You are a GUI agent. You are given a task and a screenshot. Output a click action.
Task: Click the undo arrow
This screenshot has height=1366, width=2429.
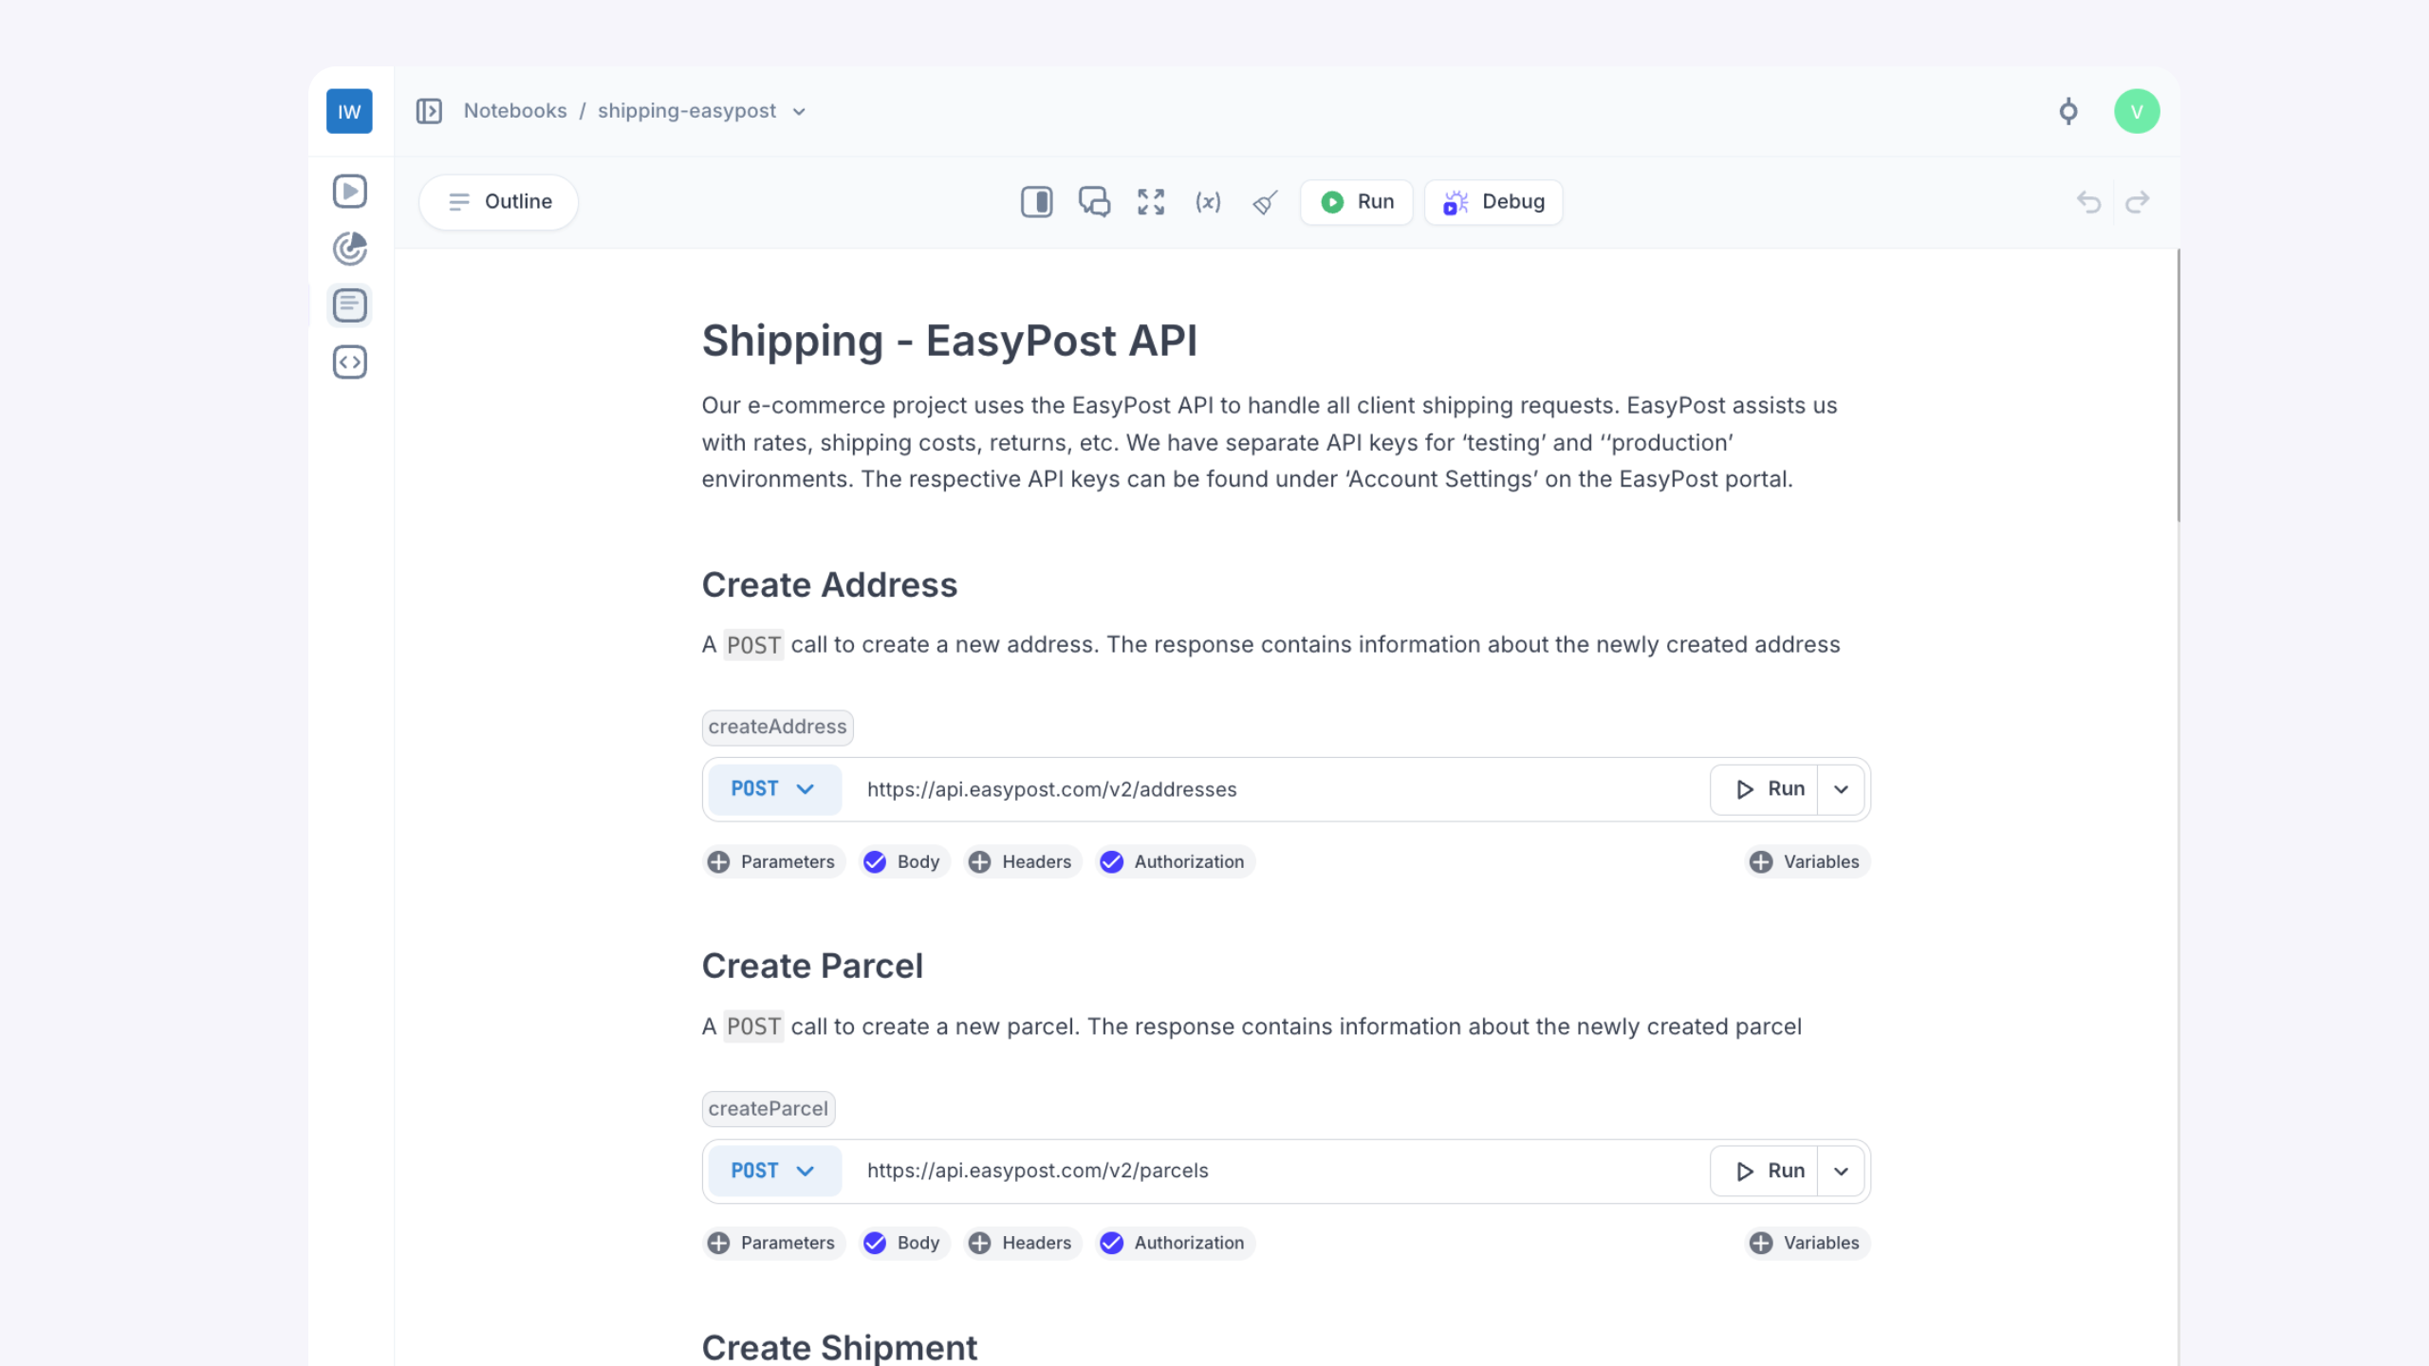pos(2087,202)
